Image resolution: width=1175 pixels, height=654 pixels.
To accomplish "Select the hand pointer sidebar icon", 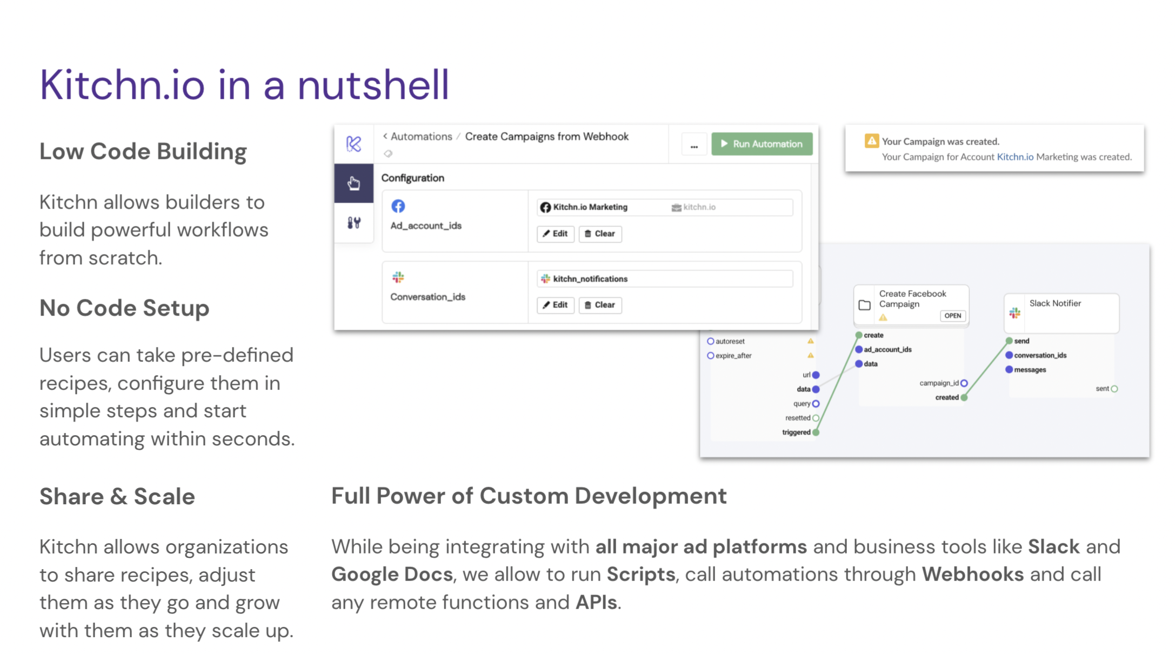I will tap(353, 183).
